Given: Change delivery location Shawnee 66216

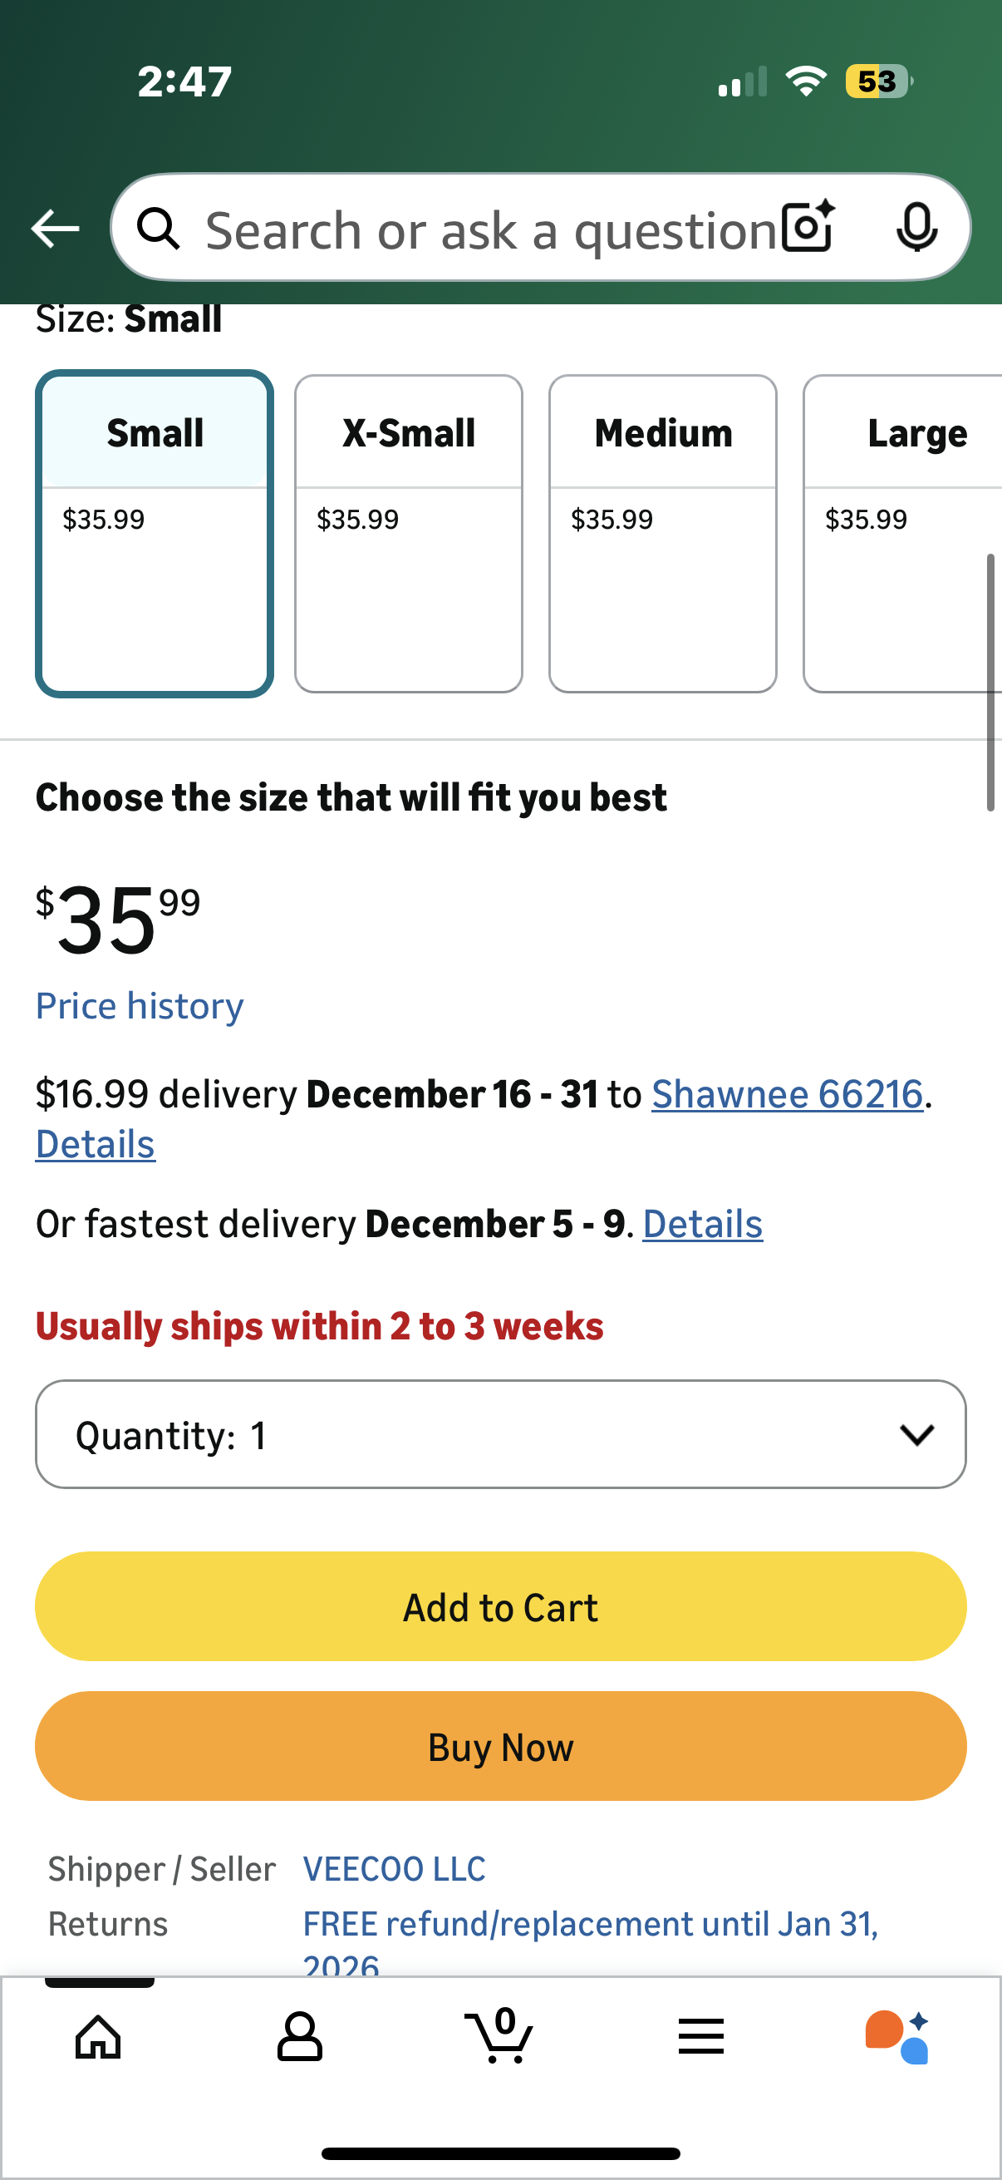Looking at the screenshot, I should [x=786, y=1093].
